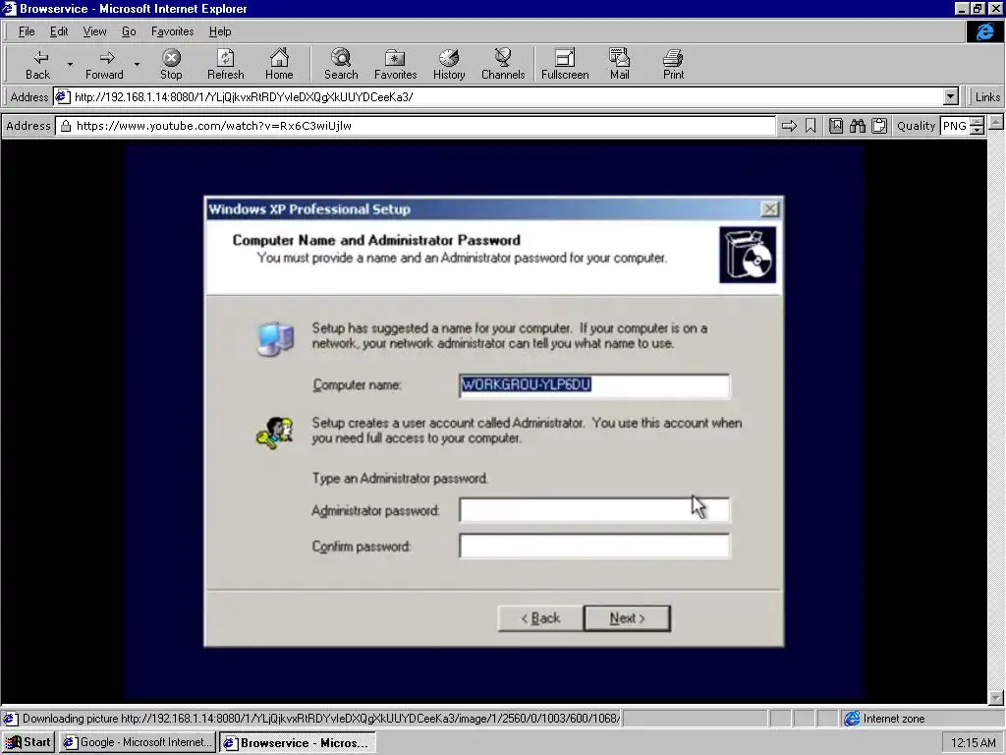
Task: Open the Forward history dropdown arrow
Action: click(137, 64)
